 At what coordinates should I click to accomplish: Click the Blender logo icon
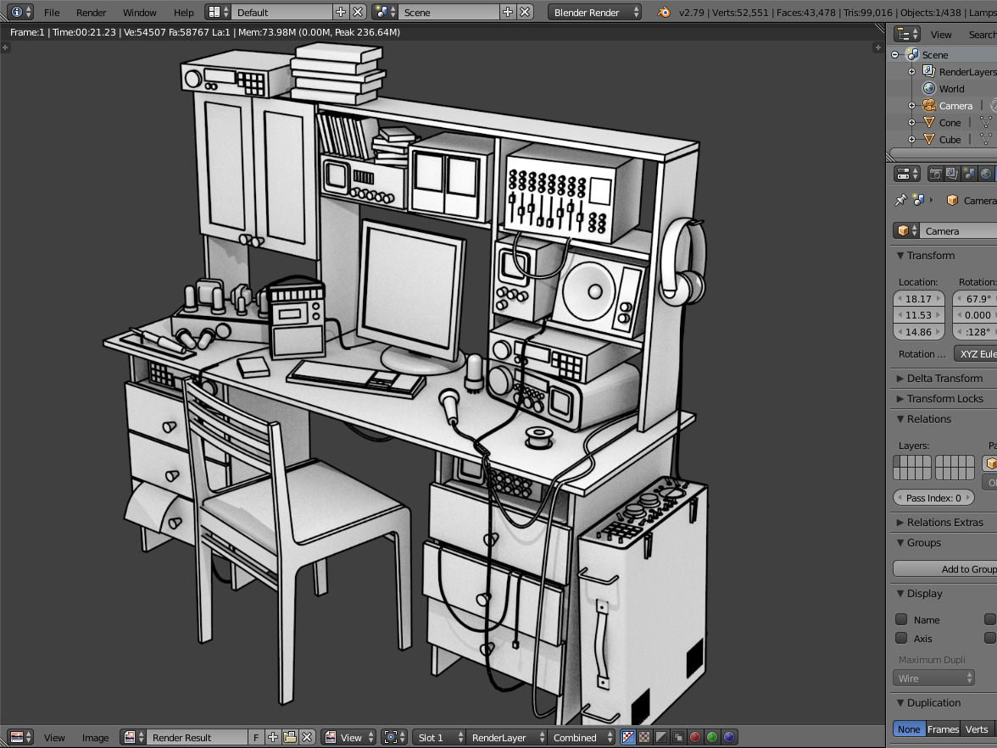663,12
